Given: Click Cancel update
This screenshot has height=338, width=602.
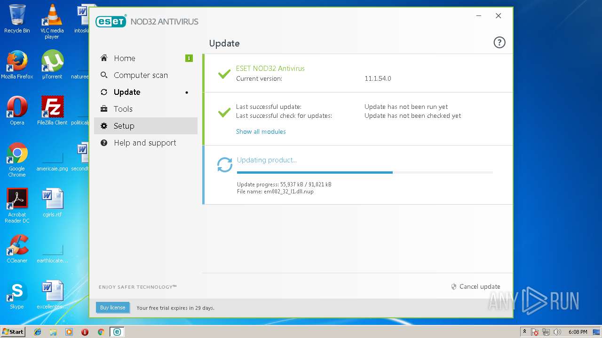Looking at the screenshot, I should tap(475, 286).
